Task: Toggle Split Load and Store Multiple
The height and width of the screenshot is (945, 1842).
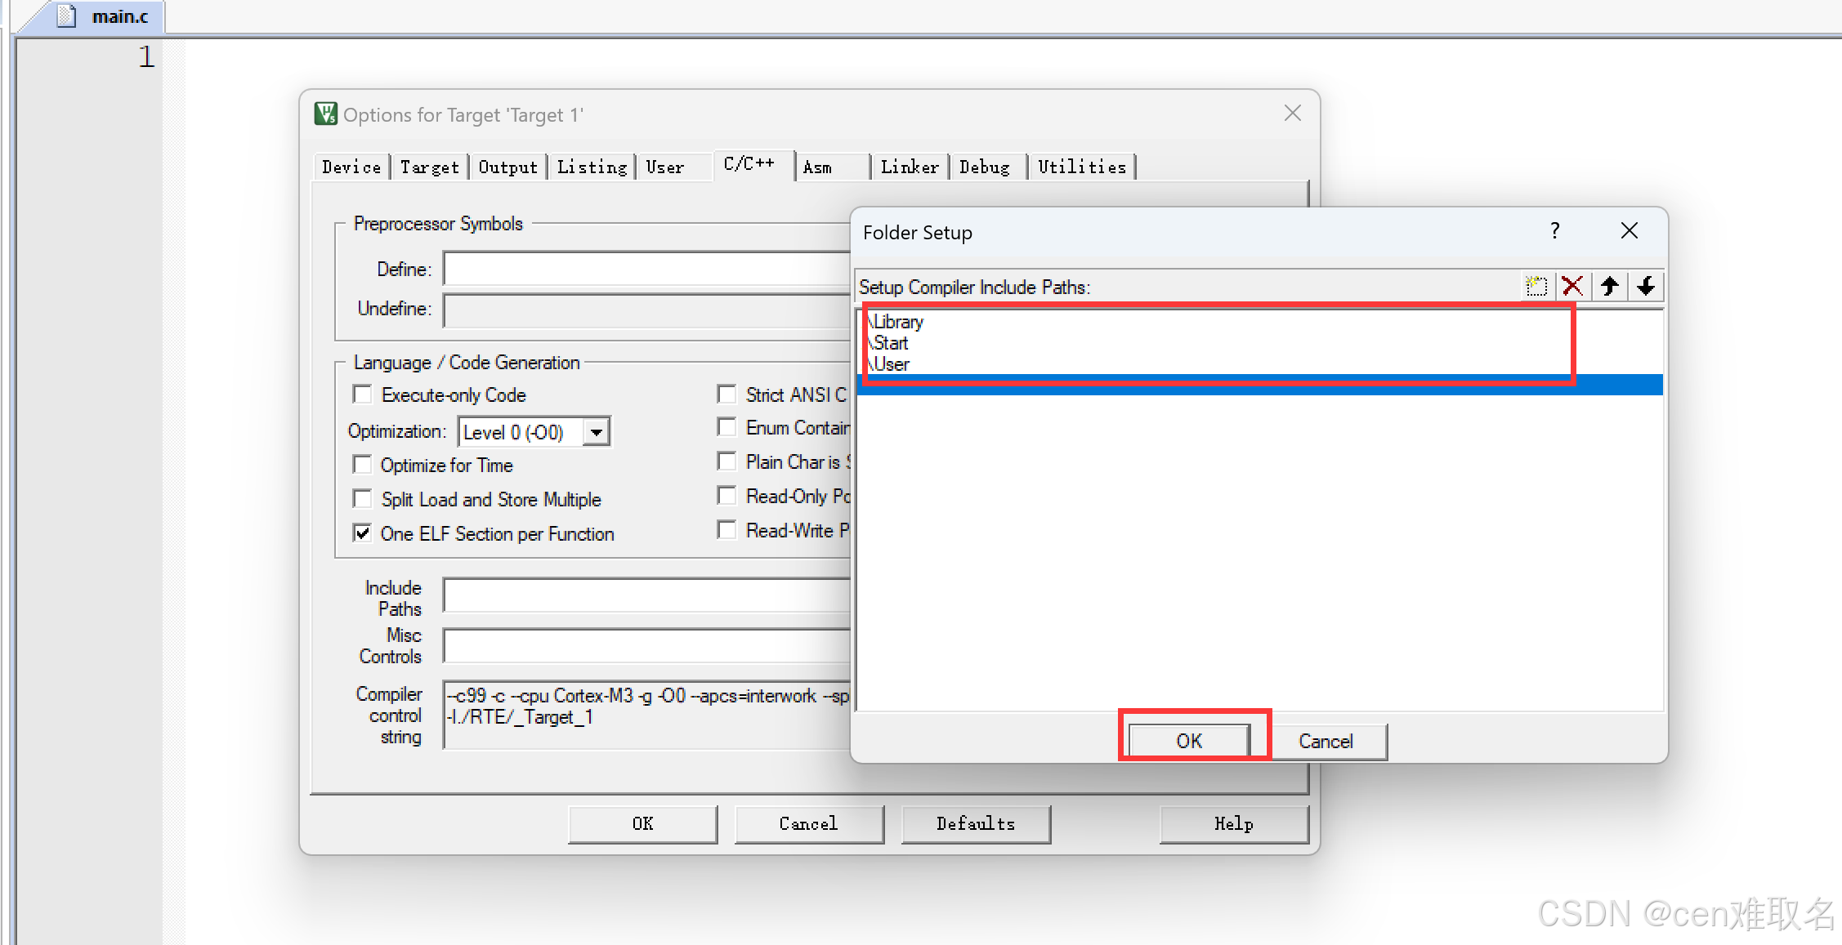Action: pyautogui.click(x=362, y=499)
